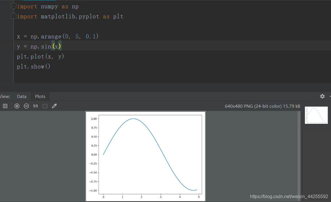This screenshot has width=331, height=202.
Task: Zoom out of the plot image
Action: (x=26, y=106)
